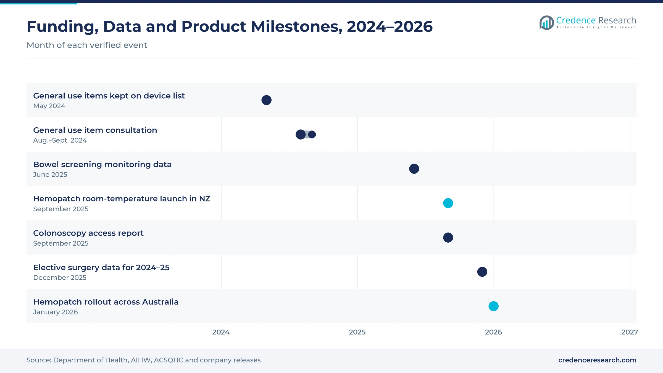Click 'General use items kept on device list'
The image size is (663, 373).
click(x=109, y=96)
